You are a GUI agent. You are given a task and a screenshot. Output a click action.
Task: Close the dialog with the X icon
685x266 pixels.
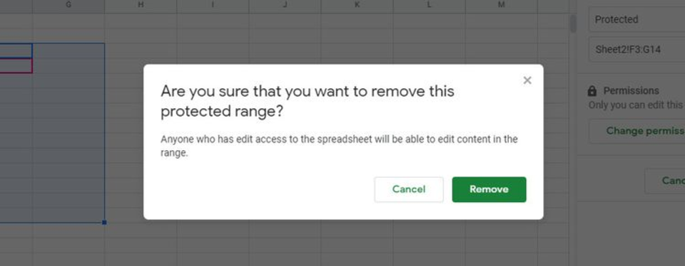527,80
